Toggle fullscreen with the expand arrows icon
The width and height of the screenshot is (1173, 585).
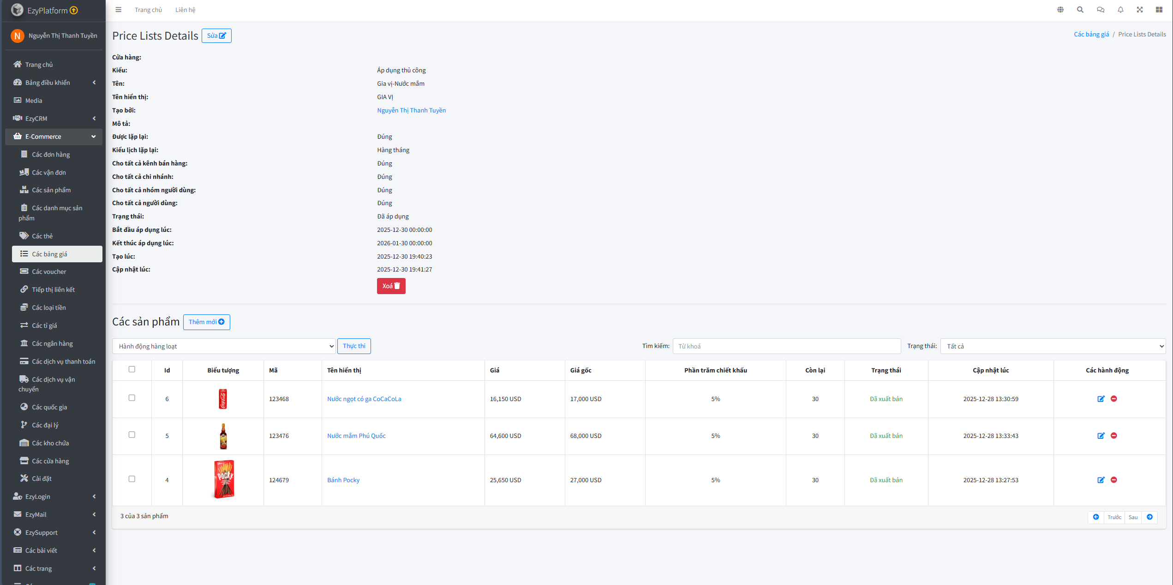point(1140,10)
